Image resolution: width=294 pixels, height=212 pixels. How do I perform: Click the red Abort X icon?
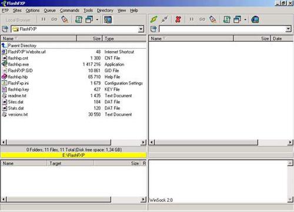[x=178, y=19]
